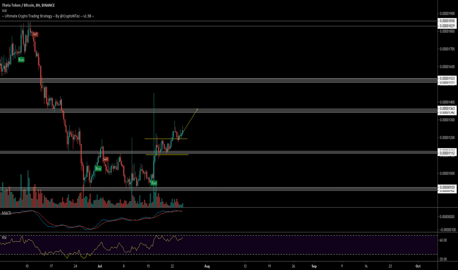The width and height of the screenshot is (458, 270).
Task: Click the Aug label on the time axis
Action: click(x=207, y=266)
